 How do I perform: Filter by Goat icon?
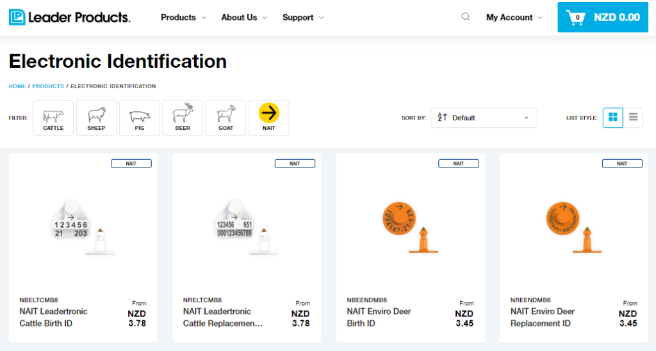tap(225, 118)
